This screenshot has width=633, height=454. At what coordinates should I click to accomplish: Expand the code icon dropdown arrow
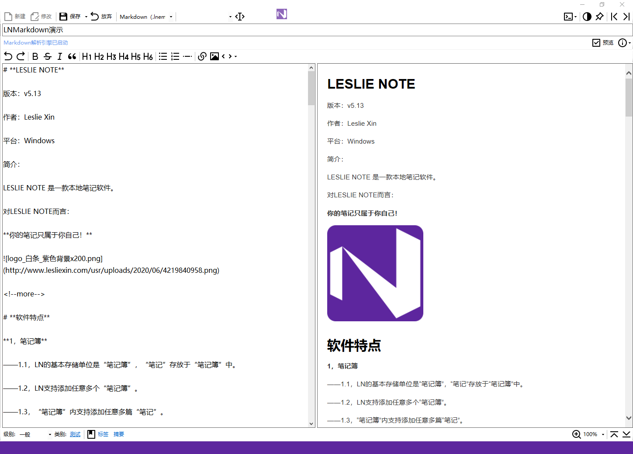[x=235, y=56]
